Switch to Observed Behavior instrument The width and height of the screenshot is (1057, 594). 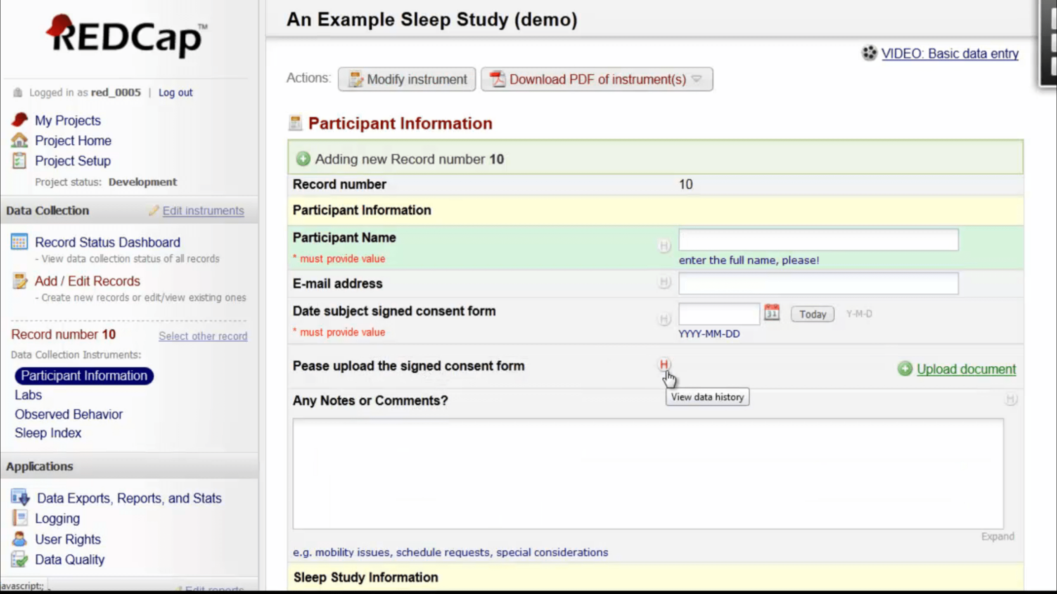(x=69, y=414)
